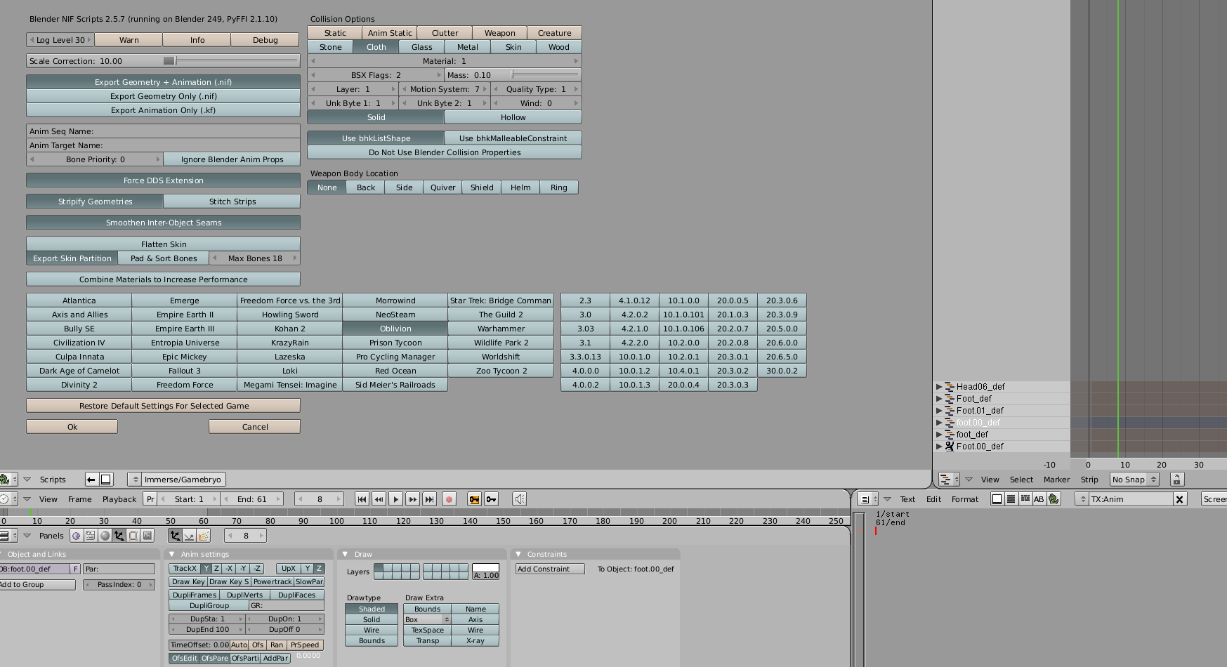The width and height of the screenshot is (1227, 667).
Task: Open the Format menu in text editor
Action: click(x=964, y=499)
